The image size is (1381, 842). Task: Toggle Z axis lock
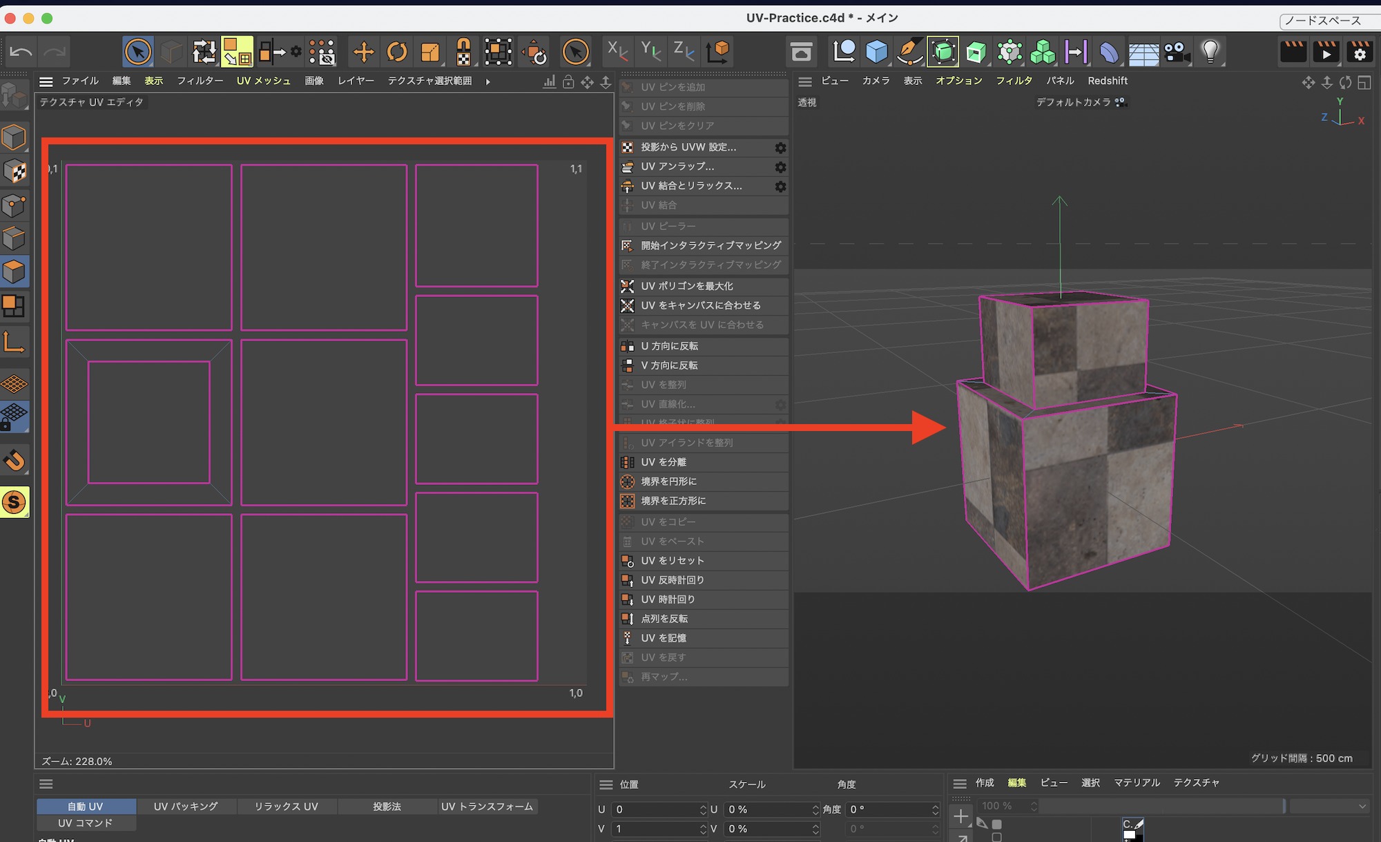point(684,51)
